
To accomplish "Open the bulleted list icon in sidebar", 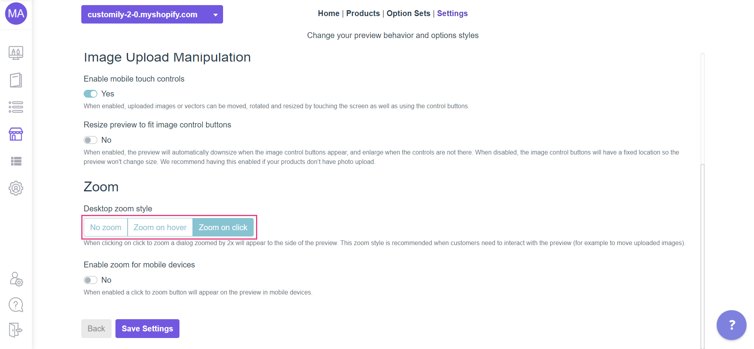I will [16, 107].
